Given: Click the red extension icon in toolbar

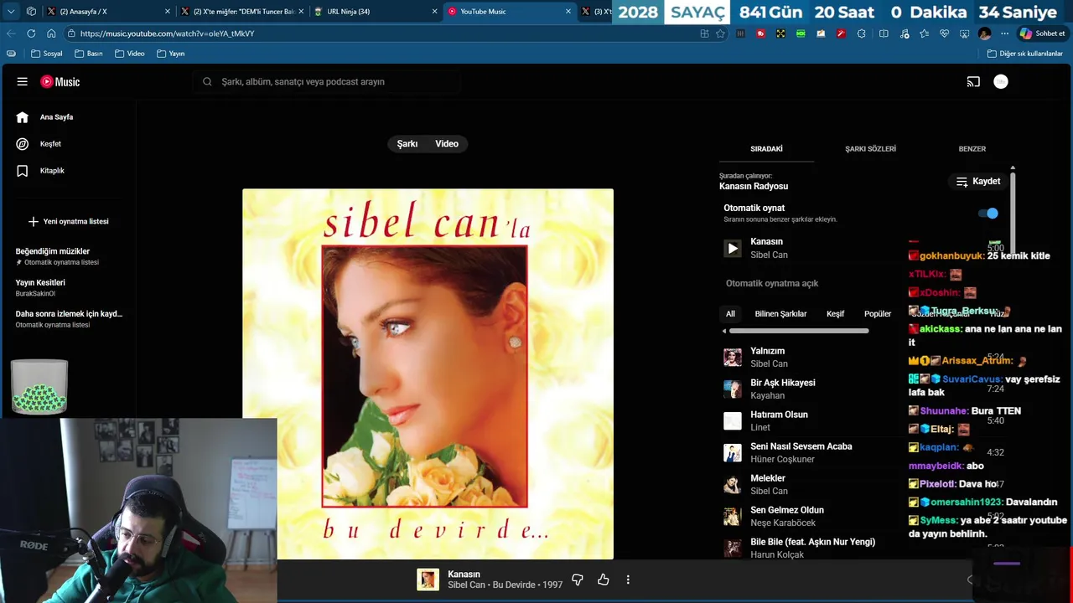Looking at the screenshot, I should coord(761,33).
